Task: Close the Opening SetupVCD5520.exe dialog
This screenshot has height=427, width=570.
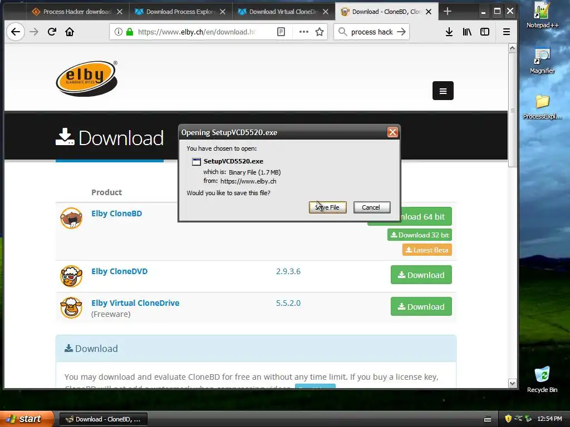Action: (392, 132)
